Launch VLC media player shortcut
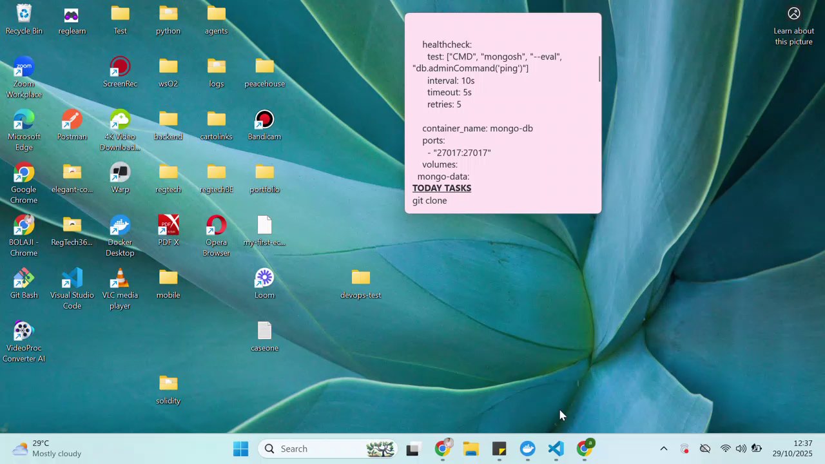The width and height of the screenshot is (825, 464). [x=120, y=279]
